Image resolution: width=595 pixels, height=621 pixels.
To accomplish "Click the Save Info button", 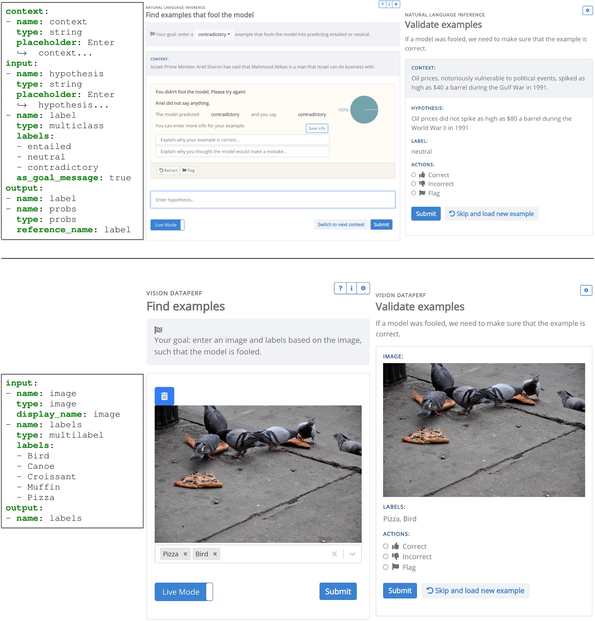I will click(317, 129).
